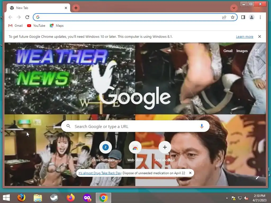Screen dimensions: 271x203
Task: Click the forward navigation arrow
Action: point(19,17)
